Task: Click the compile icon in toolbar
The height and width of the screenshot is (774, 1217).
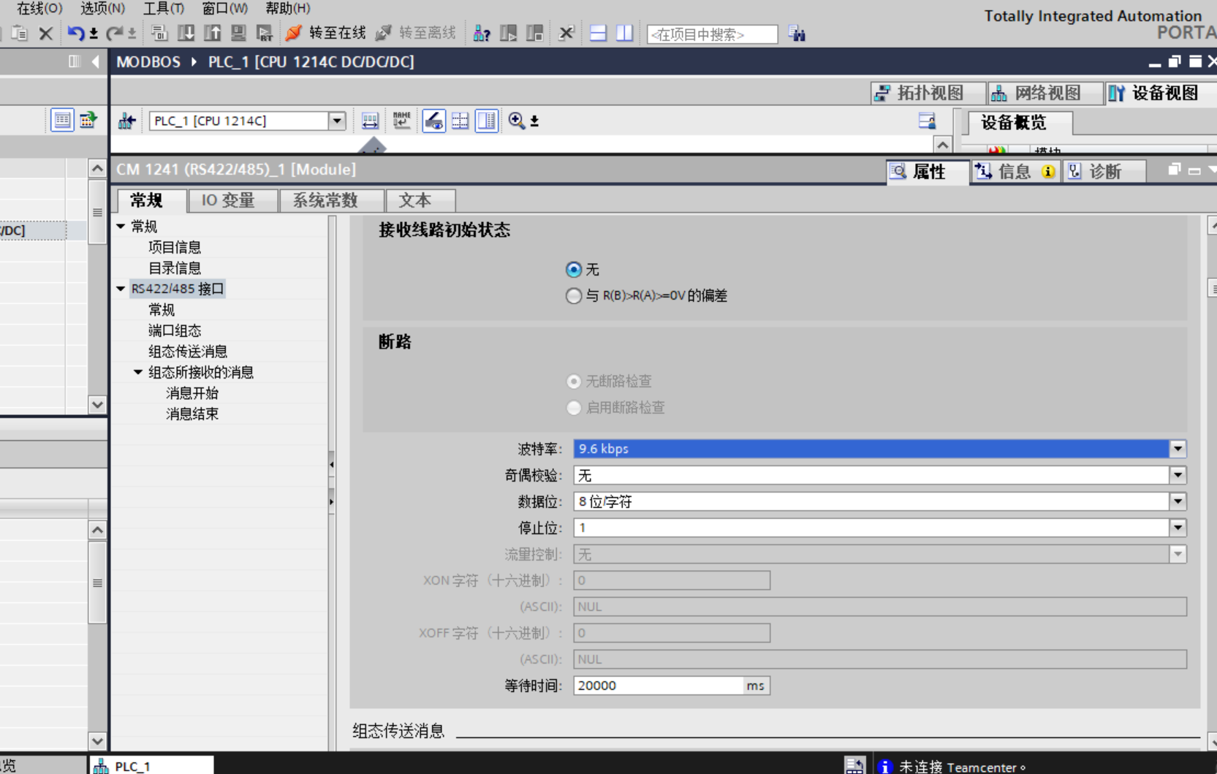Action: click(159, 33)
